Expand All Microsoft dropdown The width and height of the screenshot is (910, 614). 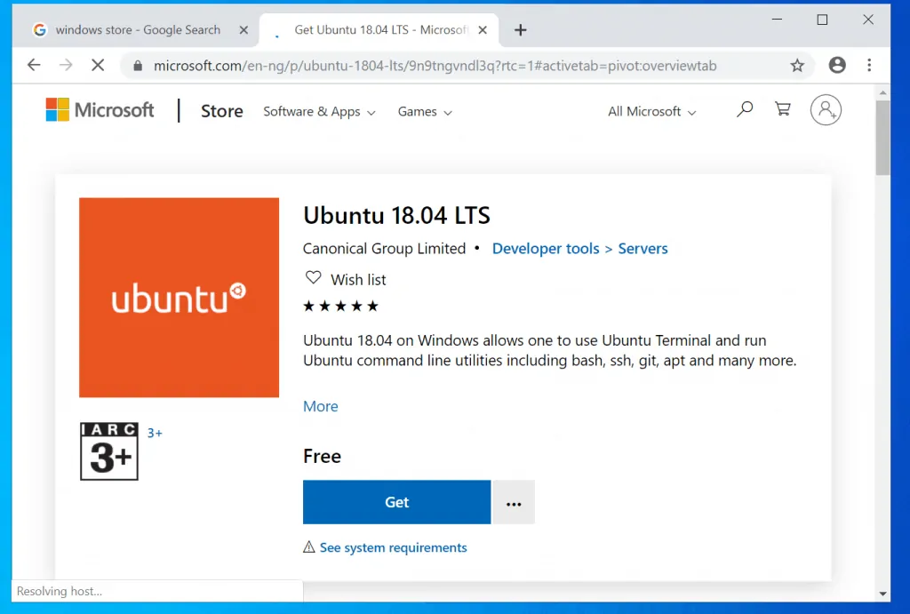[x=651, y=112]
